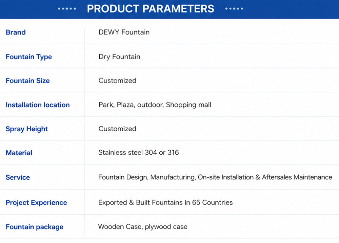
Task: Click the PRODUCT PARAMETERS header title
Action: coord(151,9)
